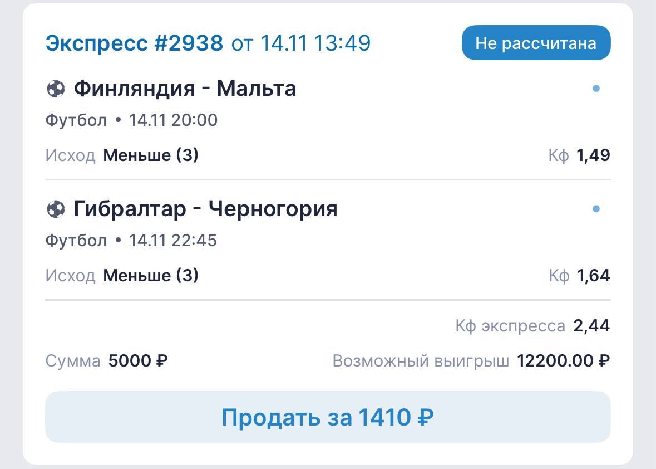Click the soccer ball icon beside Гибралтар - Черногория
This screenshot has width=656, height=469.
(x=56, y=209)
